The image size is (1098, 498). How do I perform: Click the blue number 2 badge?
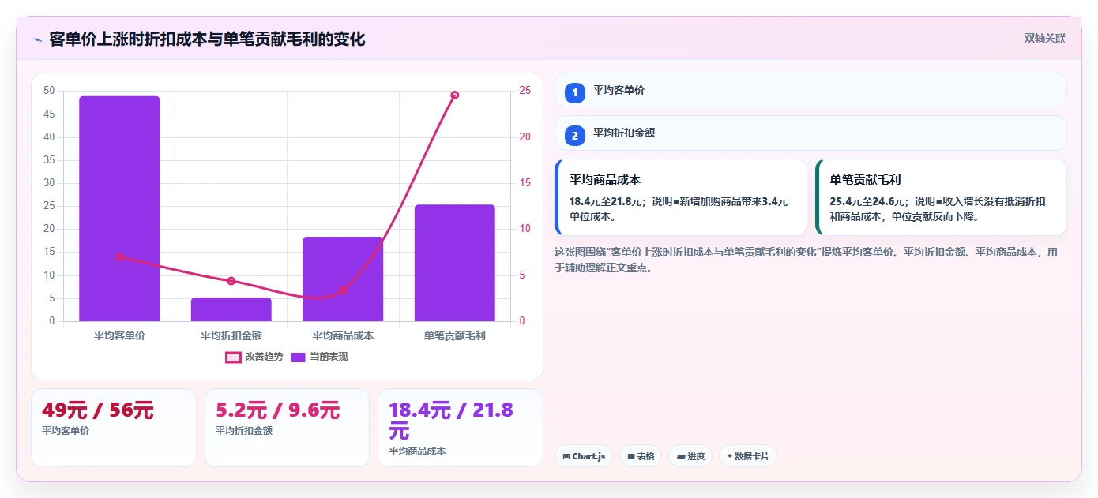(575, 136)
